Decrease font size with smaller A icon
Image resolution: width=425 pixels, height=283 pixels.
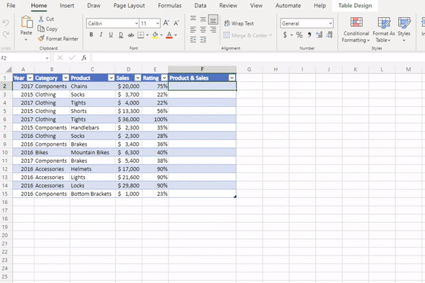[176, 23]
